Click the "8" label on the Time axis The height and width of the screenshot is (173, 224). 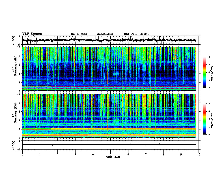coord(163,154)
